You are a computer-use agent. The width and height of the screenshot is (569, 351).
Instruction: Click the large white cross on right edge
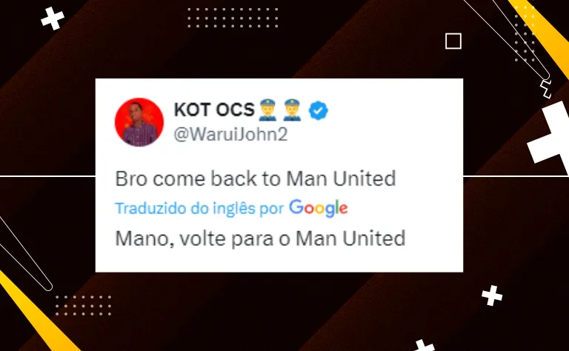click(x=551, y=136)
